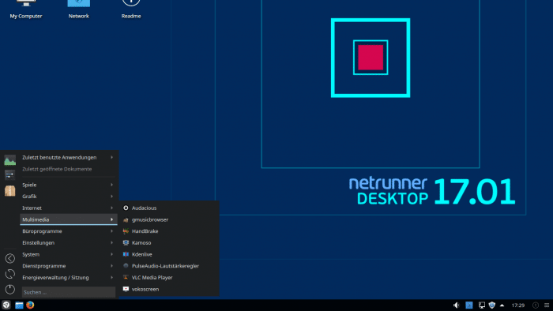Open the volume tray icon
Image resolution: width=553 pixels, height=311 pixels.
[457, 305]
